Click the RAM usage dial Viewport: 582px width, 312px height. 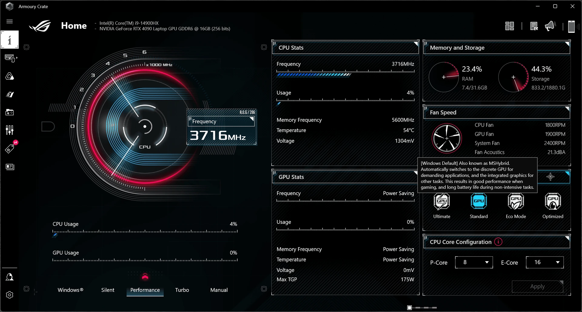click(444, 77)
